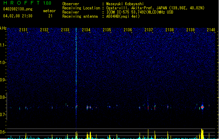
Task: Click the HROFFT title text
Action: (22, 3)
